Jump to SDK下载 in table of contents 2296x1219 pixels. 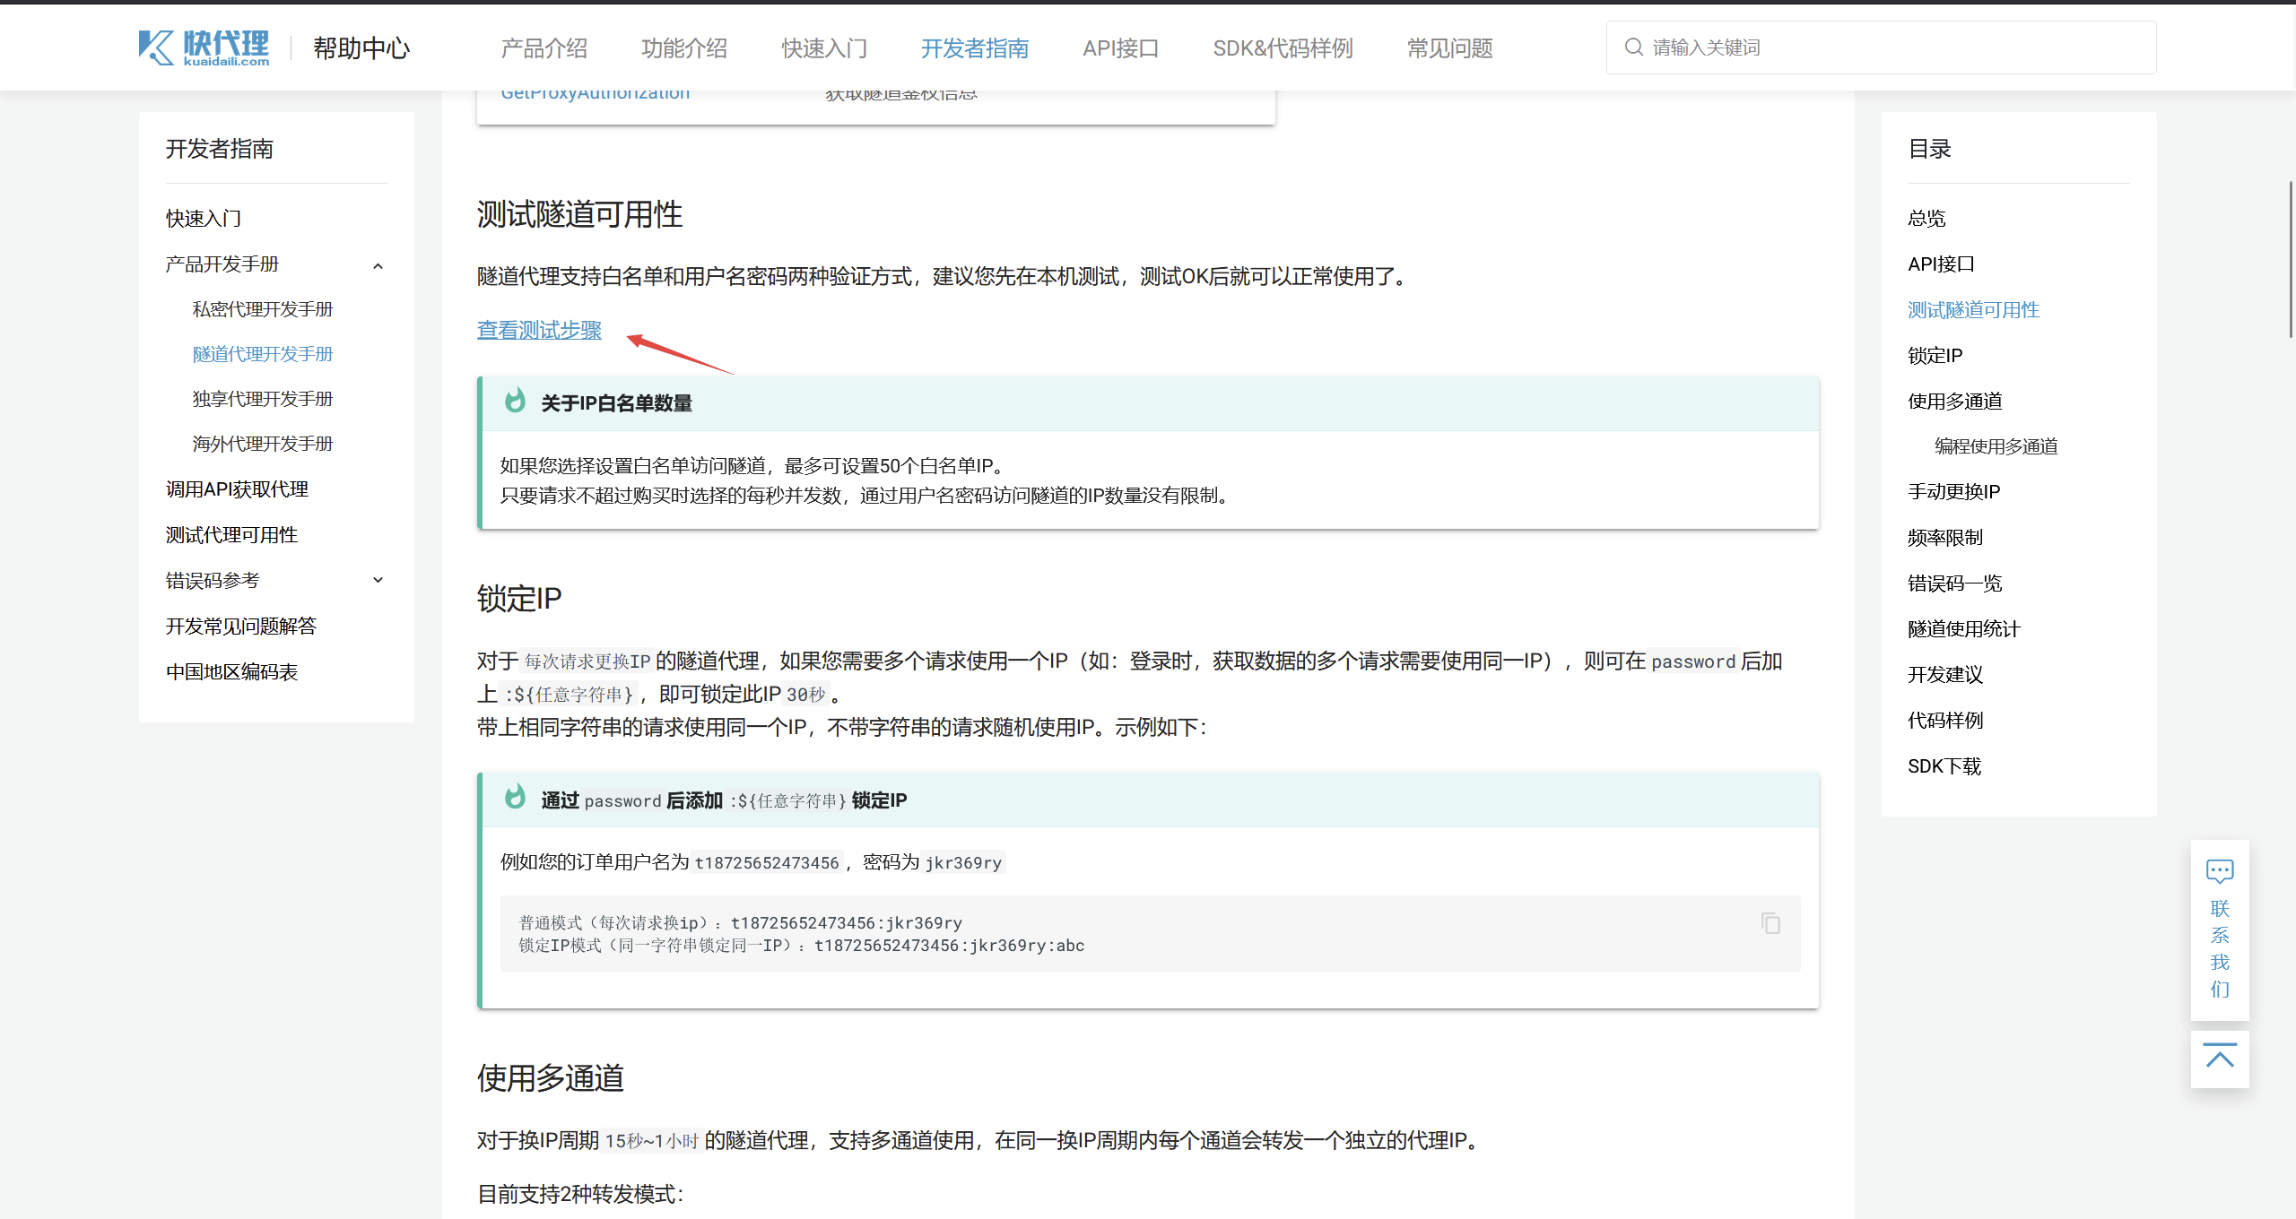point(1944,766)
